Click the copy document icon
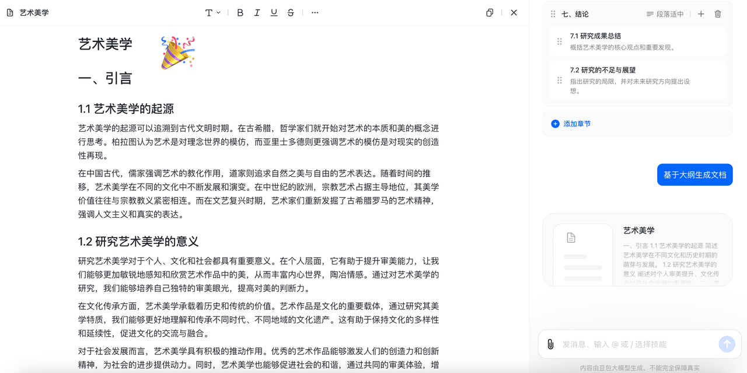The width and height of the screenshot is (747, 373). click(x=490, y=13)
